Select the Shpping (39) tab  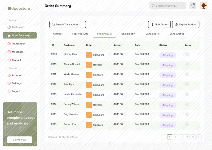(104, 34)
